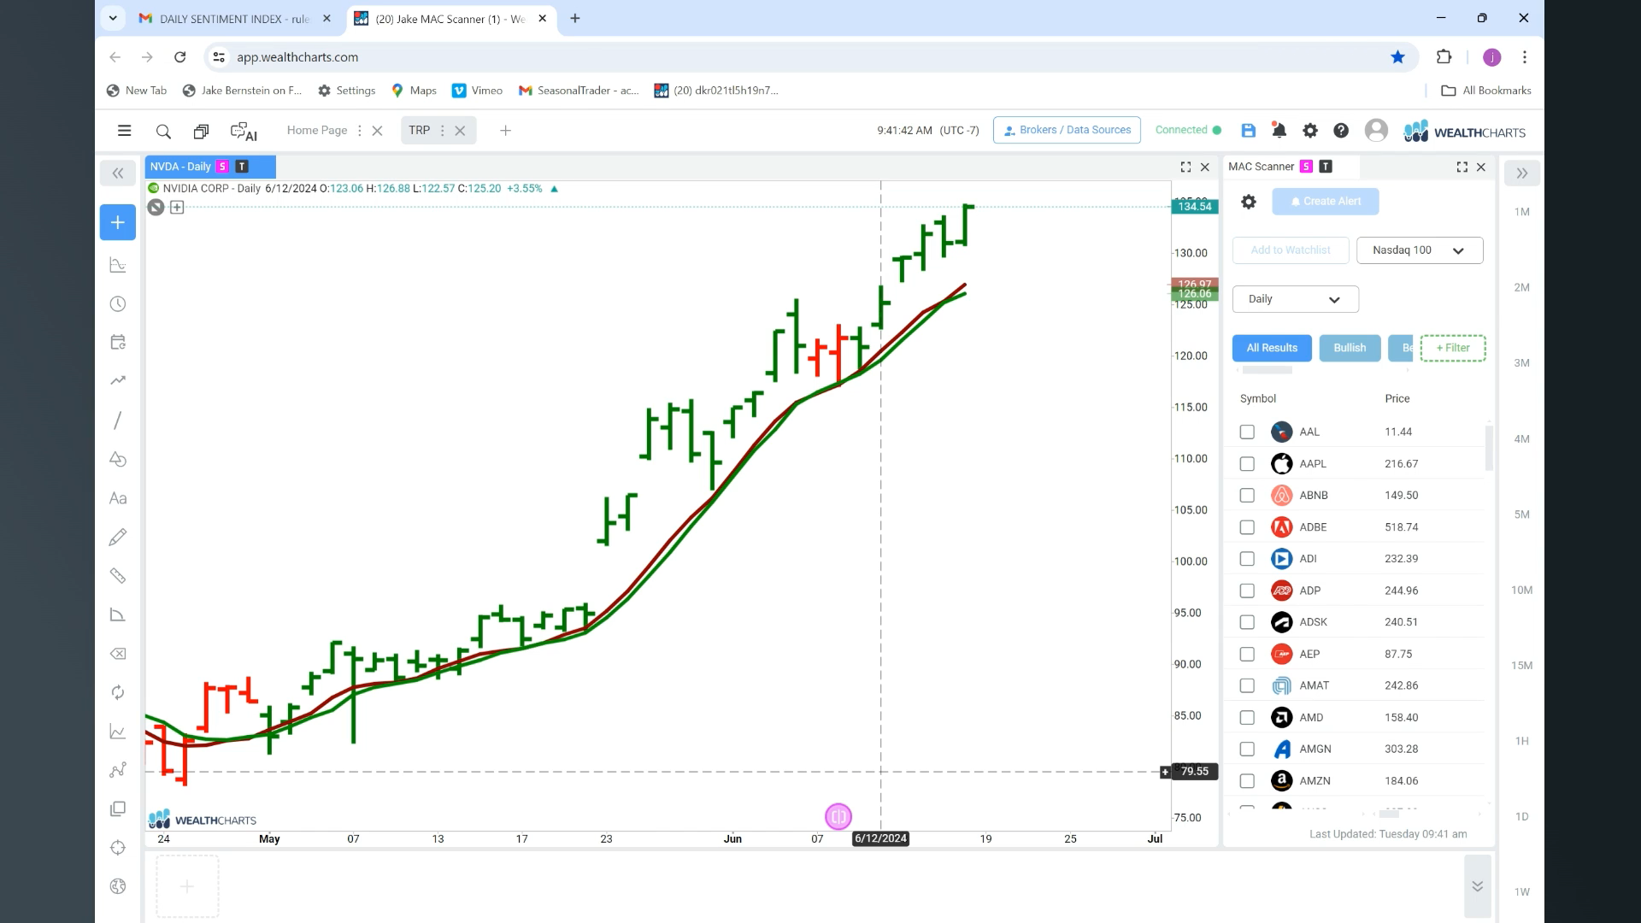Click Add to Watchlist button
Image resolution: width=1641 pixels, height=923 pixels.
tap(1291, 250)
